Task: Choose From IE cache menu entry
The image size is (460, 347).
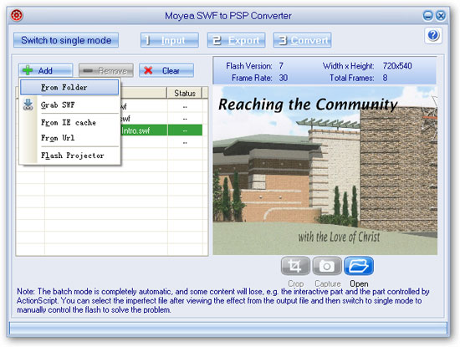Action: [69, 123]
